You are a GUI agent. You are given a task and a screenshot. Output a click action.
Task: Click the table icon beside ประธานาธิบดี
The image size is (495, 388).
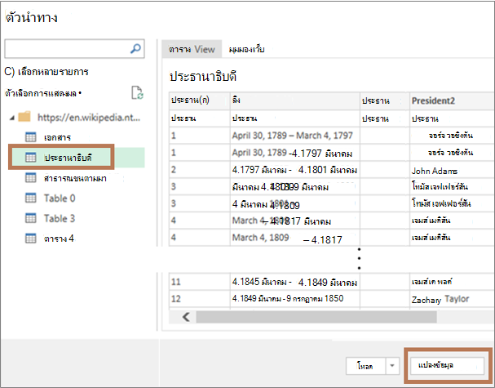point(31,157)
